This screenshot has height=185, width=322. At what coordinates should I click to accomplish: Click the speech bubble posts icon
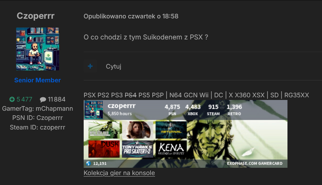43,100
